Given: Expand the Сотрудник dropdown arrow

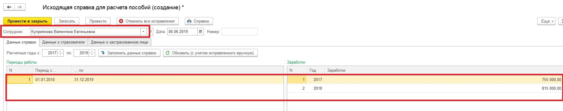Looking at the screenshot, I should 144,31.
